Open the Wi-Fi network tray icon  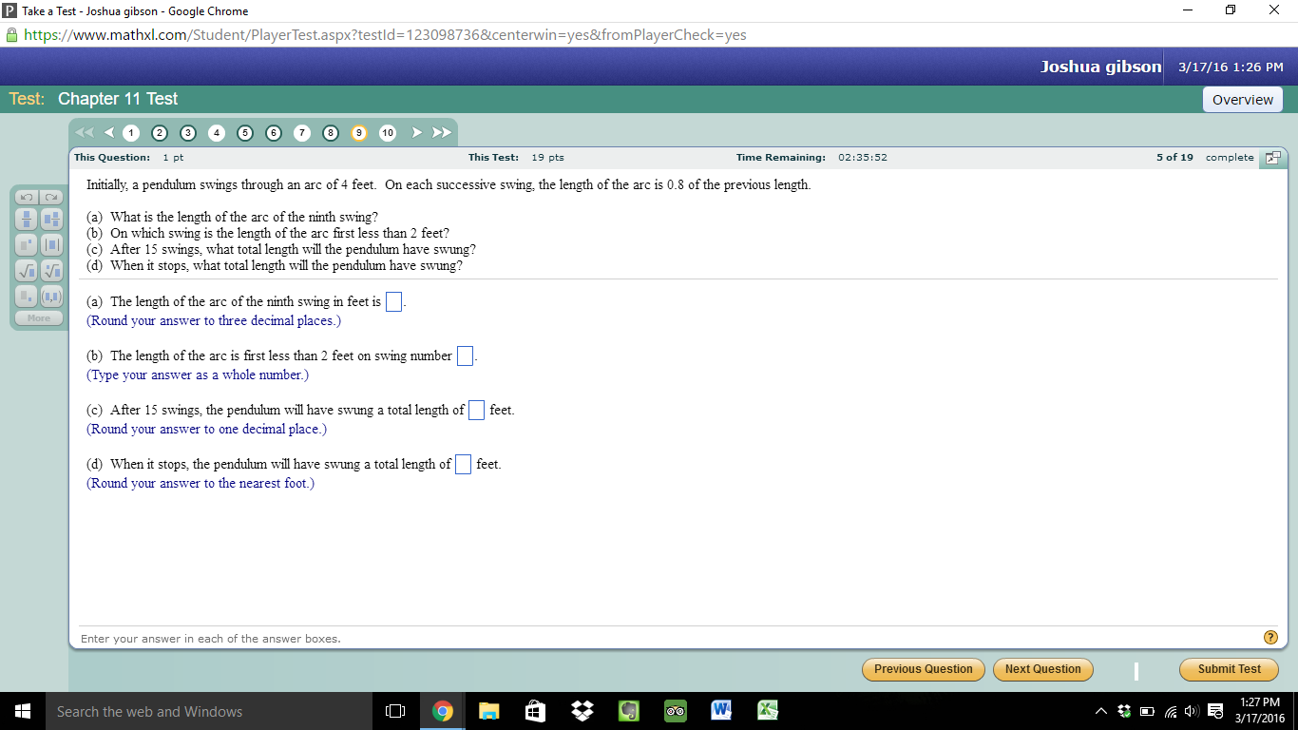1170,711
